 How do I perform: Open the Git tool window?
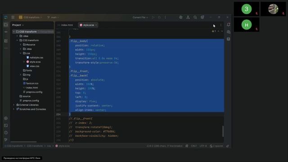tap(6, 139)
